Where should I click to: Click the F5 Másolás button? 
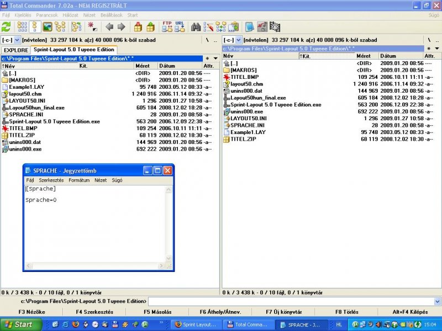pyautogui.click(x=157, y=312)
